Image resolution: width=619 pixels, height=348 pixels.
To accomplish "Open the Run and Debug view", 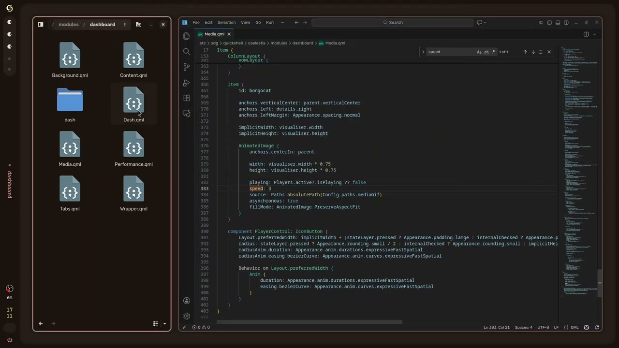I will pos(187,83).
